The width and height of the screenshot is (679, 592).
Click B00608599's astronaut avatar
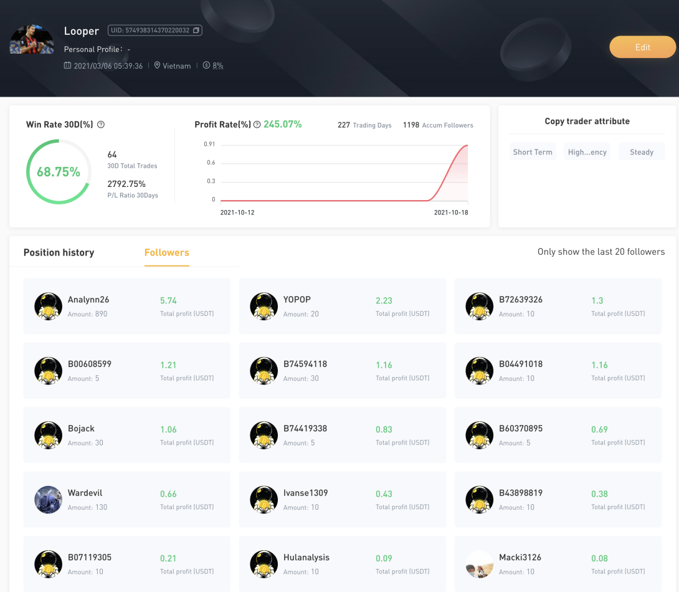point(48,371)
